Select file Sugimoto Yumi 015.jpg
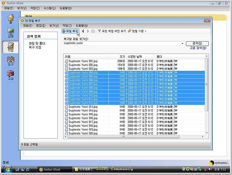Screen dimensions: 232x175 pyautogui.click(x=83, y=114)
